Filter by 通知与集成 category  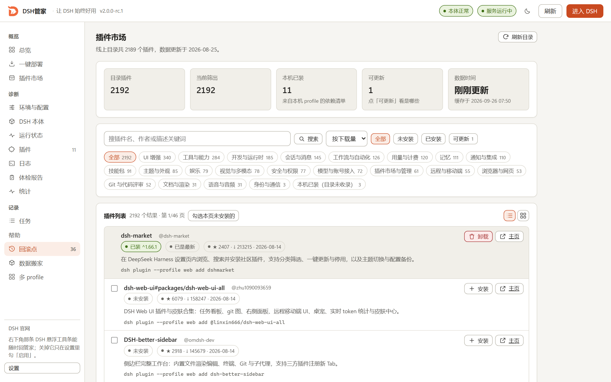[488, 157]
